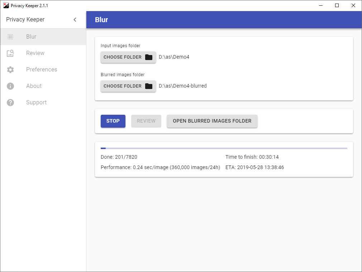
Task: Collapse the Privacy Keeper sidebar chevron
Action: (x=75, y=20)
